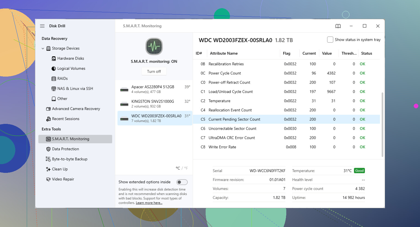This screenshot has height=227, width=420.
Task: Open Byte-to-byte Backup tool
Action: [x=67, y=159]
